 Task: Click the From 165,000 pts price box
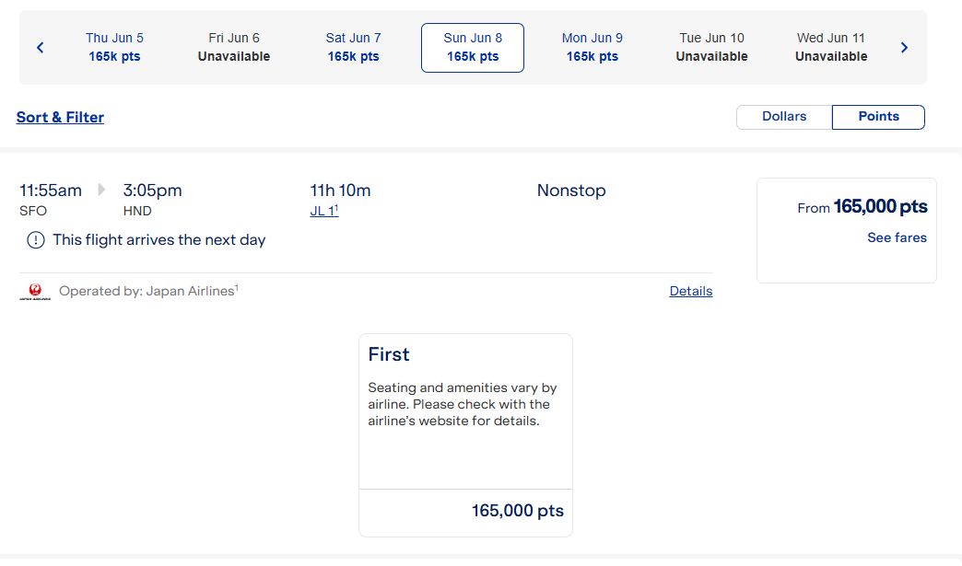(846, 229)
